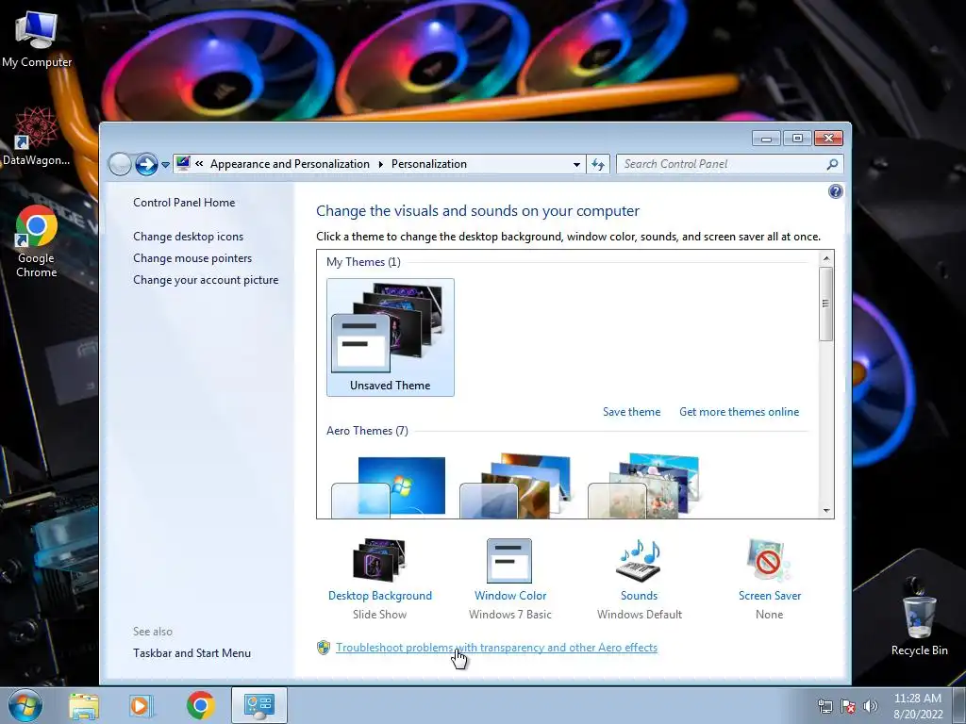Screen dimensions: 966x724
Task: Open the Action Center flag tray icon
Action: click(x=848, y=706)
